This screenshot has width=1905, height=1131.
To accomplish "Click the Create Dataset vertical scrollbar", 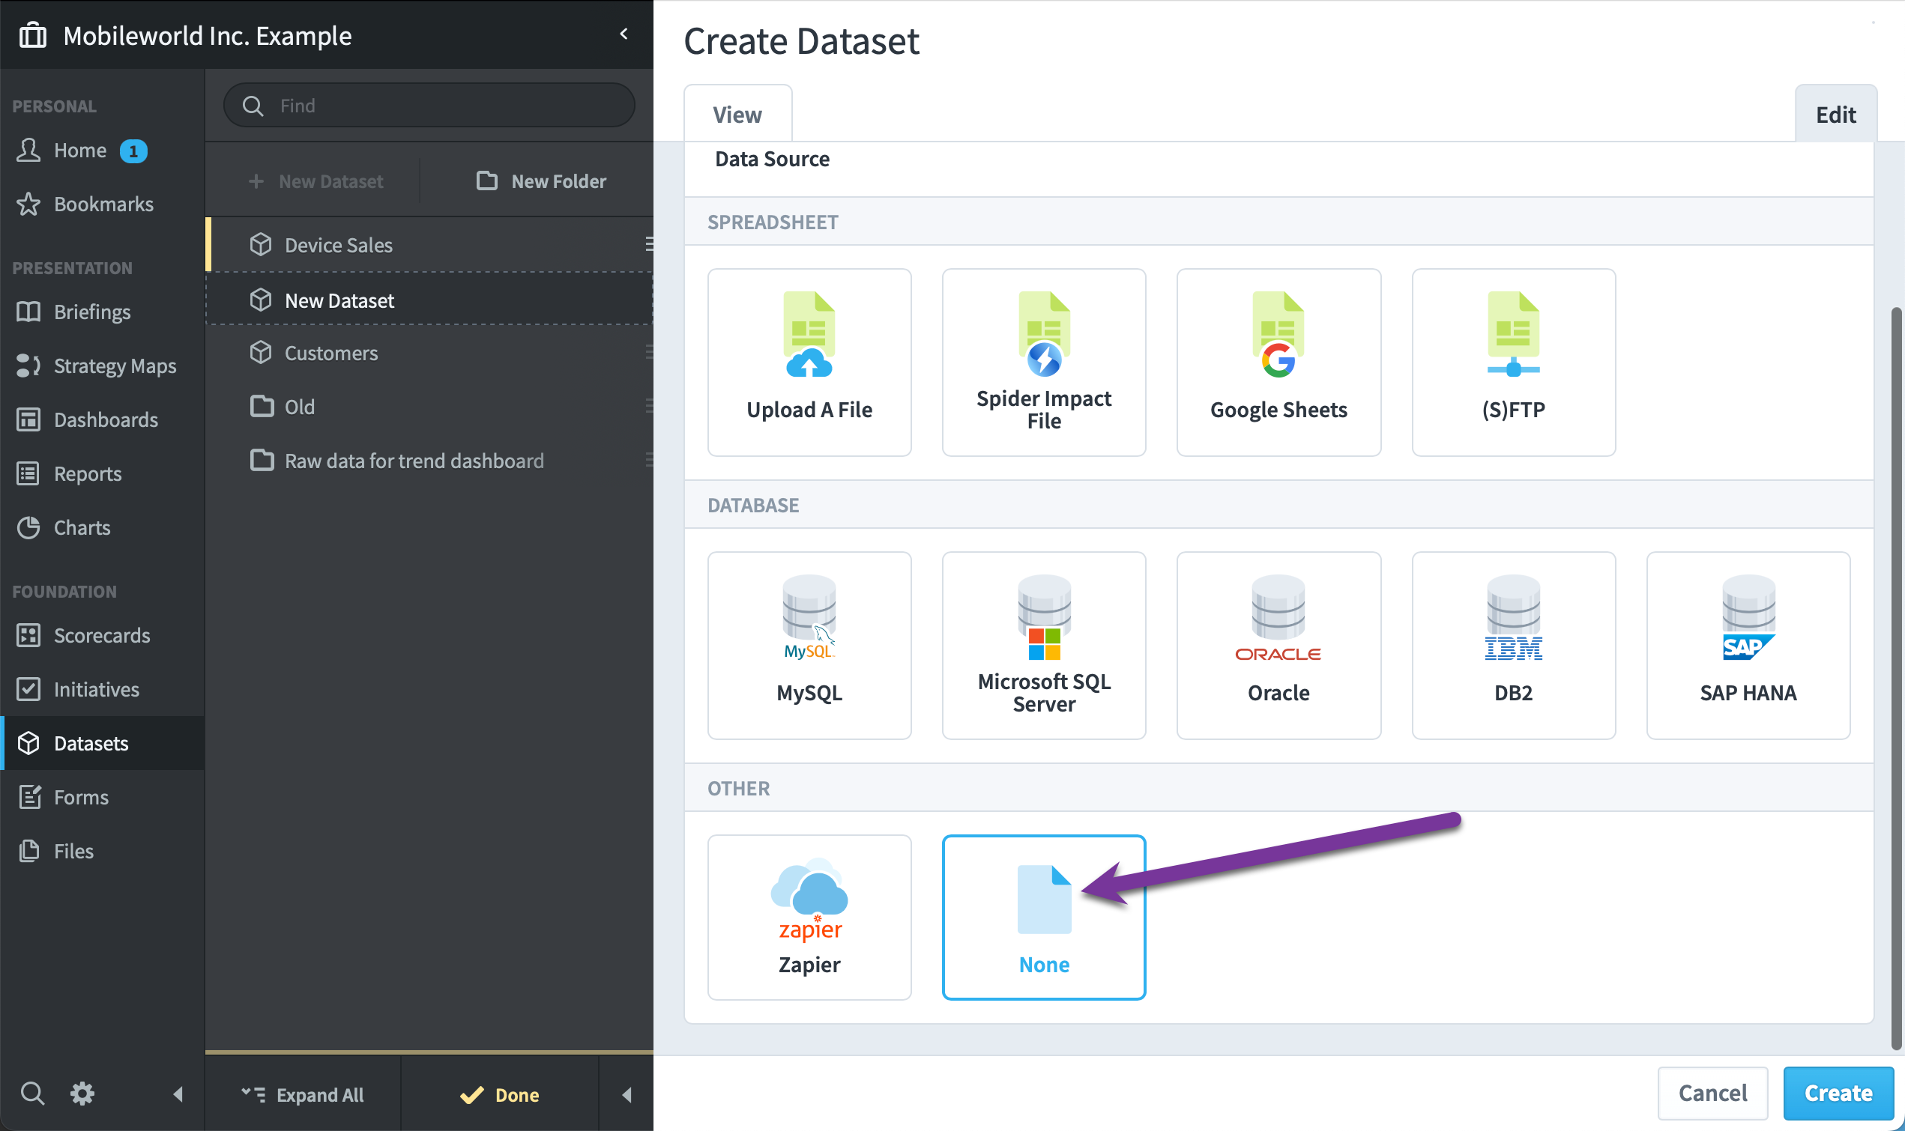I will pyautogui.click(x=1896, y=679).
